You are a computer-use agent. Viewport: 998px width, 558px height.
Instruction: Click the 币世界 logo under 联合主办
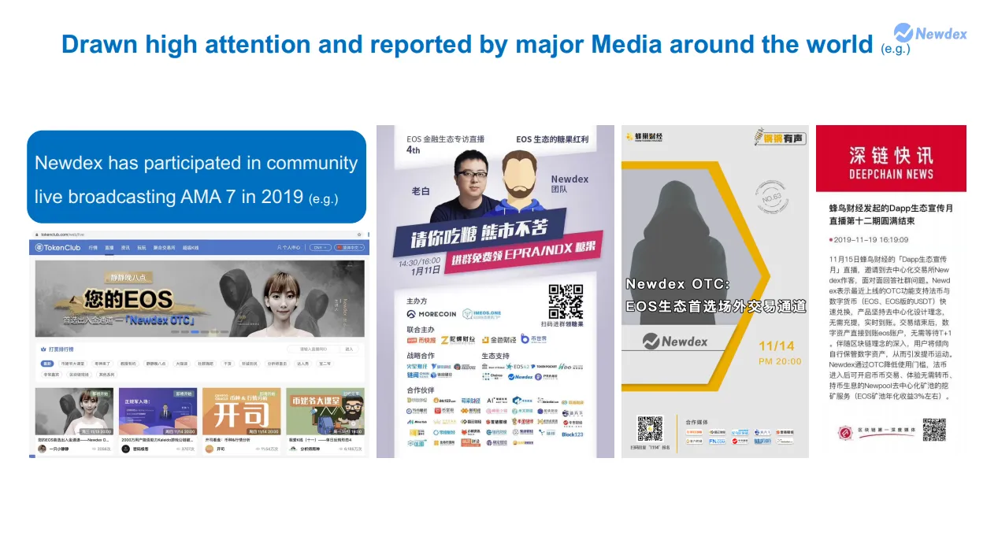(x=534, y=339)
